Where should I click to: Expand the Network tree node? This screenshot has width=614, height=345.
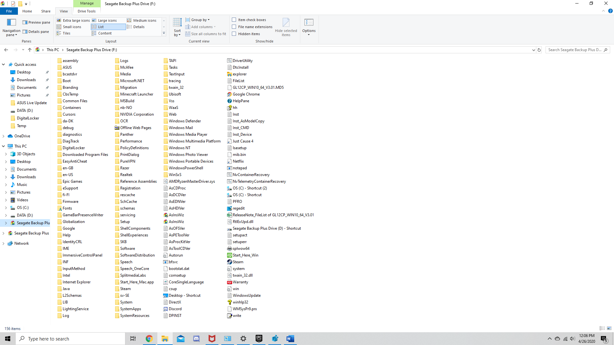tap(4, 243)
